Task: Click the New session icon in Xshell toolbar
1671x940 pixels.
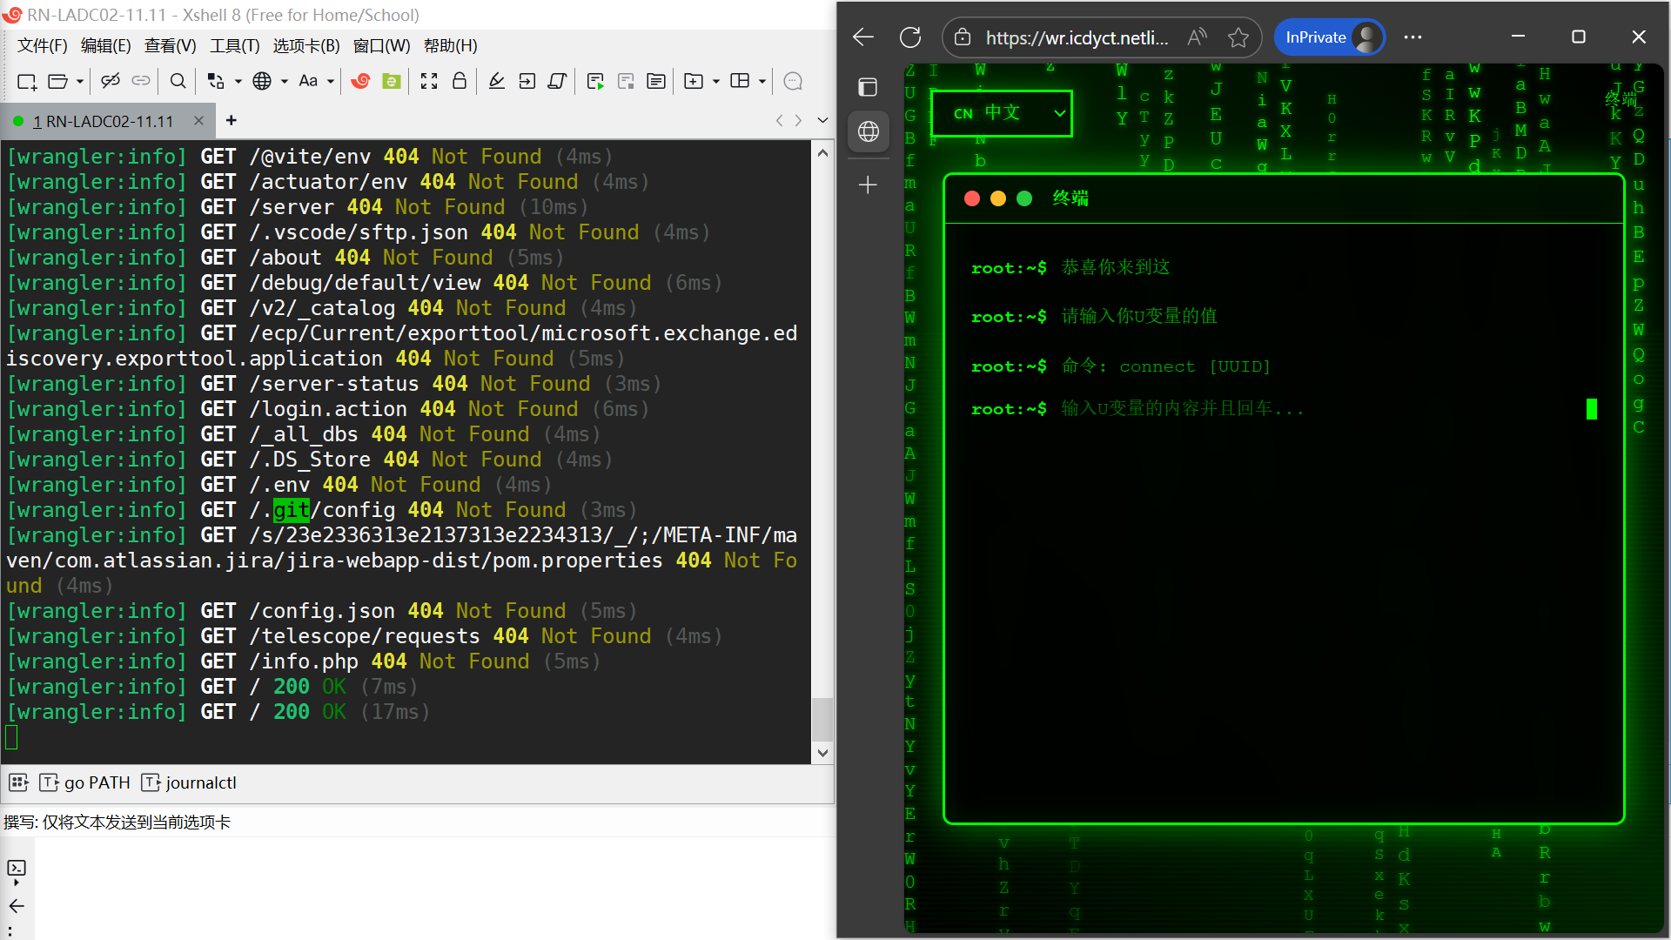Action: click(26, 81)
